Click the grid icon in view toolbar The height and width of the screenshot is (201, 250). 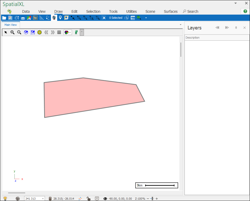[59, 32]
